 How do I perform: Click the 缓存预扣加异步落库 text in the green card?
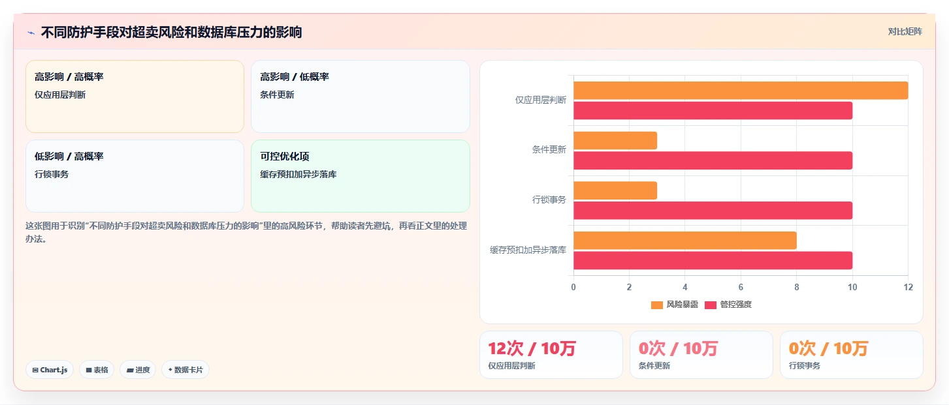[x=298, y=174]
